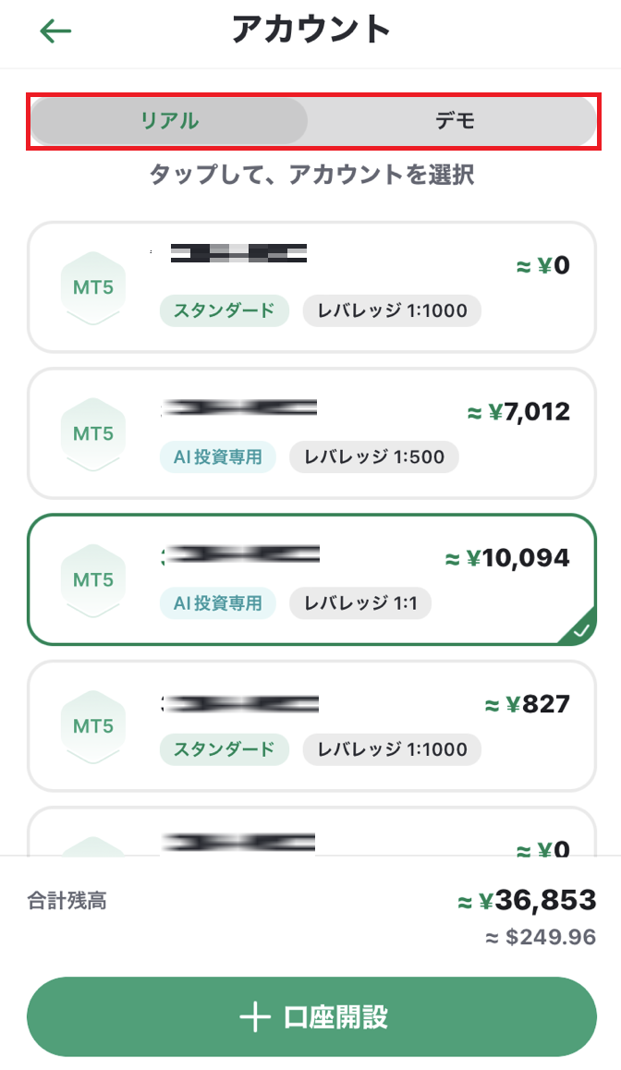This screenshot has height=1070, width=621.
Task: Tap the MT5 icon on the selected ¥10,094 account
Action: [x=92, y=579]
